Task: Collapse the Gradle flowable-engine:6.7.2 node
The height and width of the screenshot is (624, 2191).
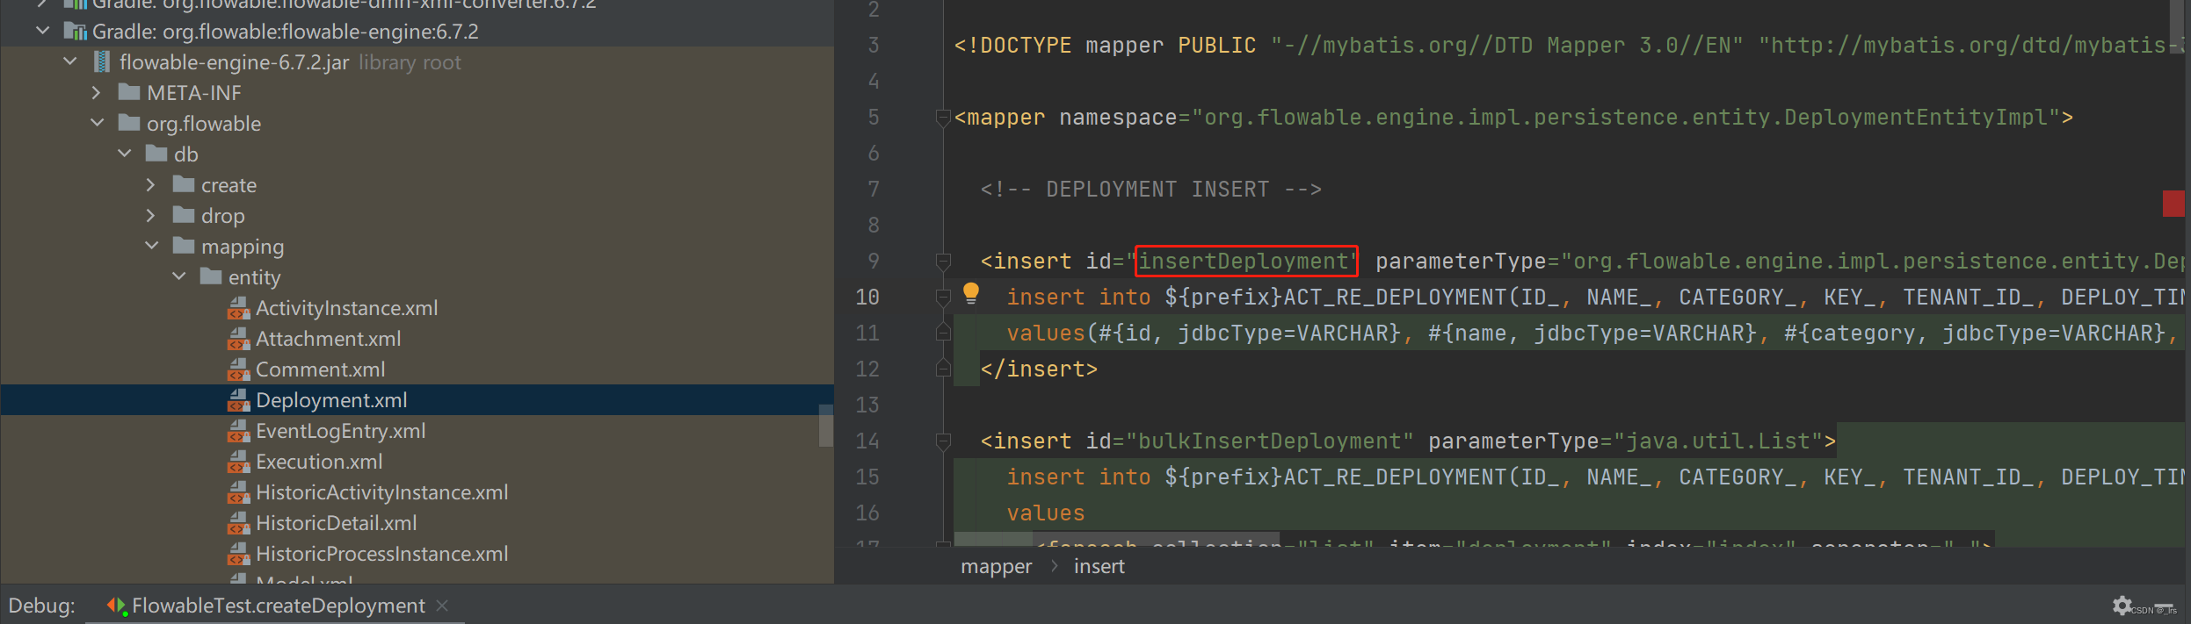Action: click(42, 31)
